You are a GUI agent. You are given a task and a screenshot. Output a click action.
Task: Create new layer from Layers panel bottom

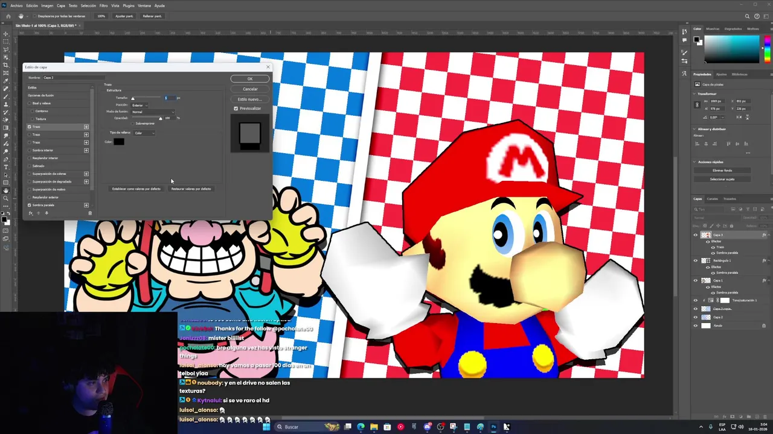click(x=757, y=417)
